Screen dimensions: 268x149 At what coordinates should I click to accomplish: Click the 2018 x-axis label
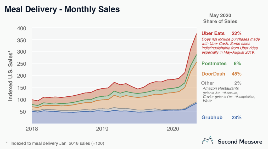tap(33, 128)
